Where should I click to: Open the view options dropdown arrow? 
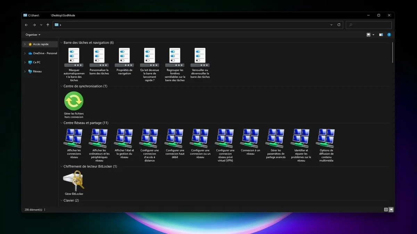[374, 35]
